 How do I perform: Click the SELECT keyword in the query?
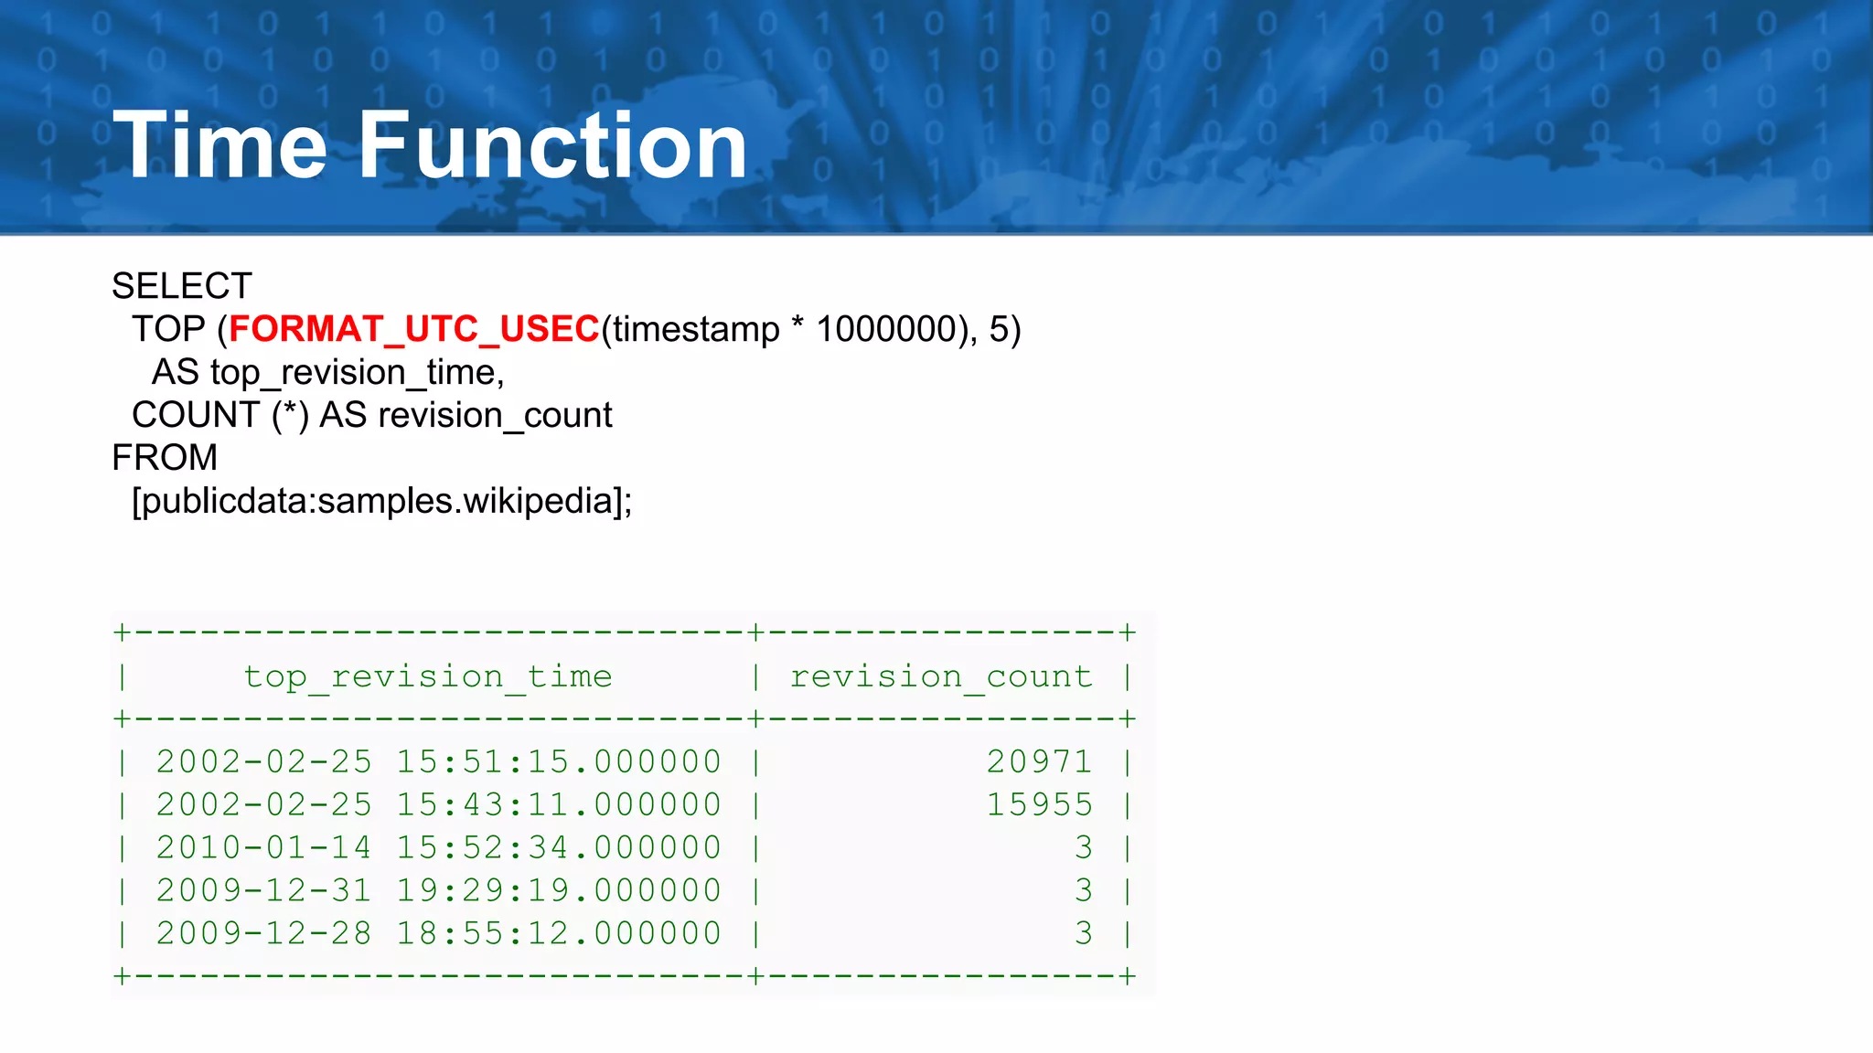click(181, 286)
